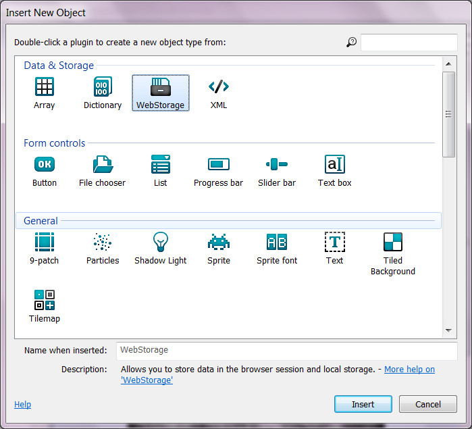Open the More help on WebStorage link
472x429 pixels.
tap(409, 370)
